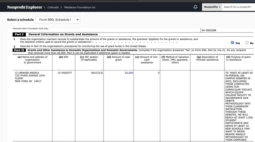This screenshot has height=142, width=255.
Task: Toggle the Yes checkbox for line 1
Action: tap(232, 43)
